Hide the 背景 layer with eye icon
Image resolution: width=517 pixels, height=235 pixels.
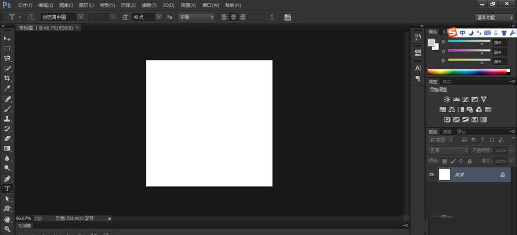(x=431, y=175)
